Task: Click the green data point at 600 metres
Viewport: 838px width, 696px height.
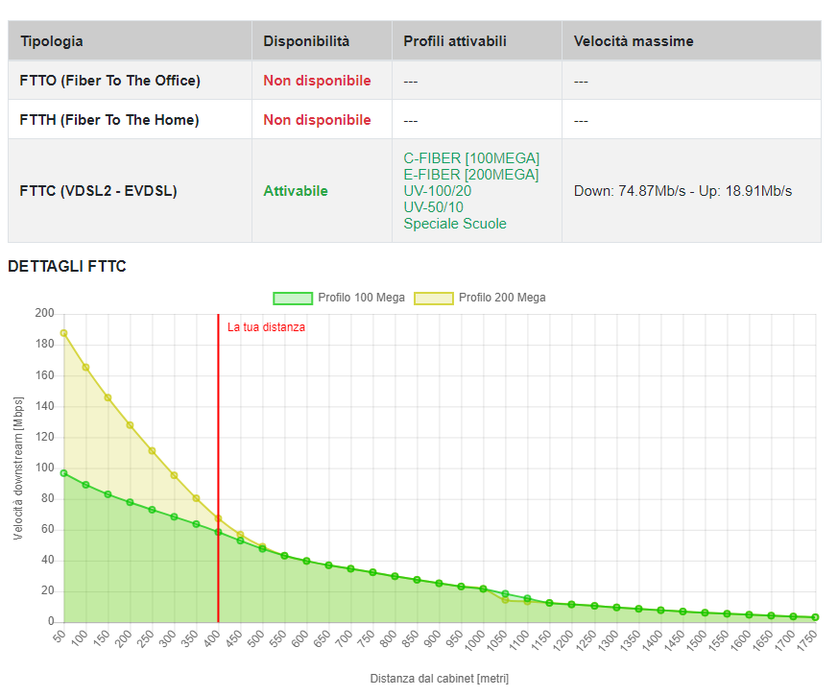Action: click(306, 561)
